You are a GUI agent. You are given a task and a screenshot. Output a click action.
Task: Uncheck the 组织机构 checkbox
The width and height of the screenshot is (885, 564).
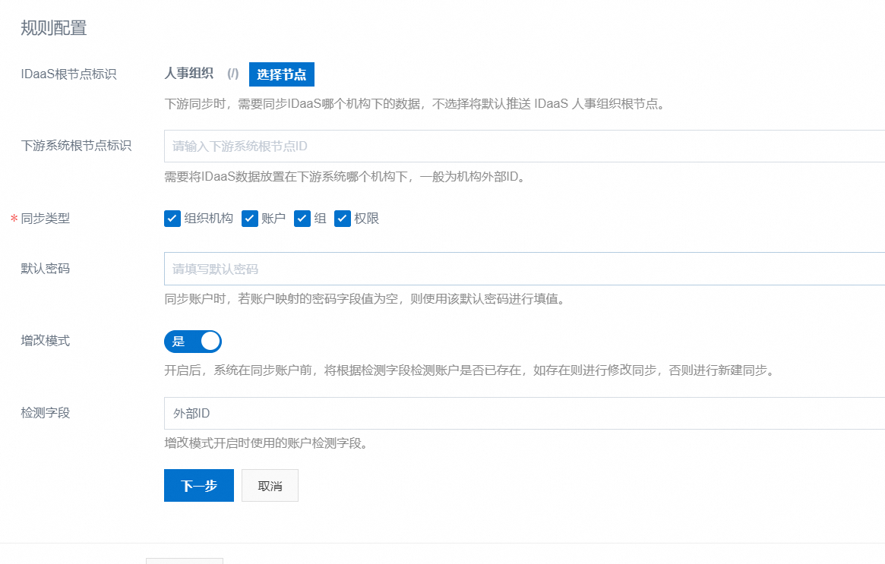pyautogui.click(x=172, y=219)
